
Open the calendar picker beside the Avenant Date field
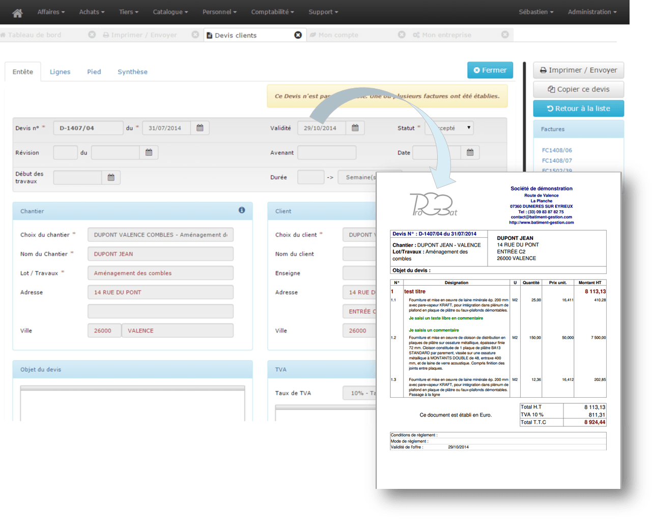[469, 152]
